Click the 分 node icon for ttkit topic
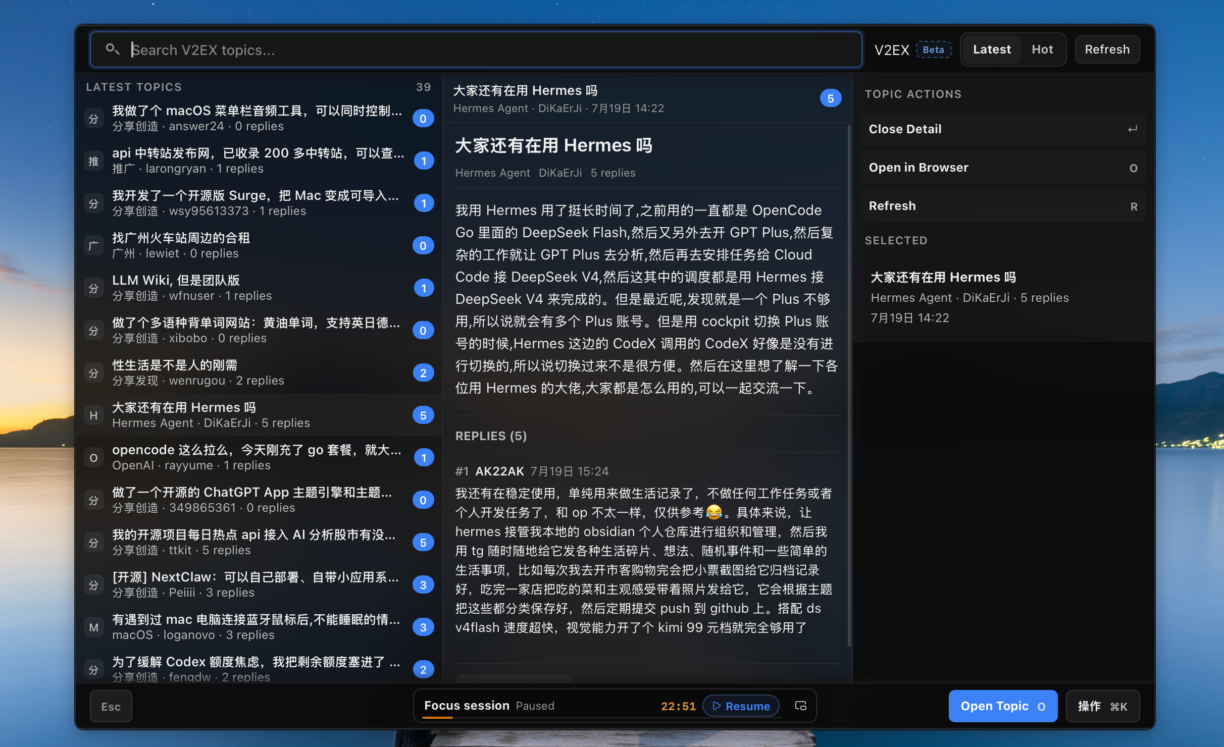The height and width of the screenshot is (747, 1224). [x=94, y=543]
